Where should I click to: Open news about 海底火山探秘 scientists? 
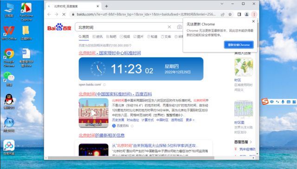point(155,146)
